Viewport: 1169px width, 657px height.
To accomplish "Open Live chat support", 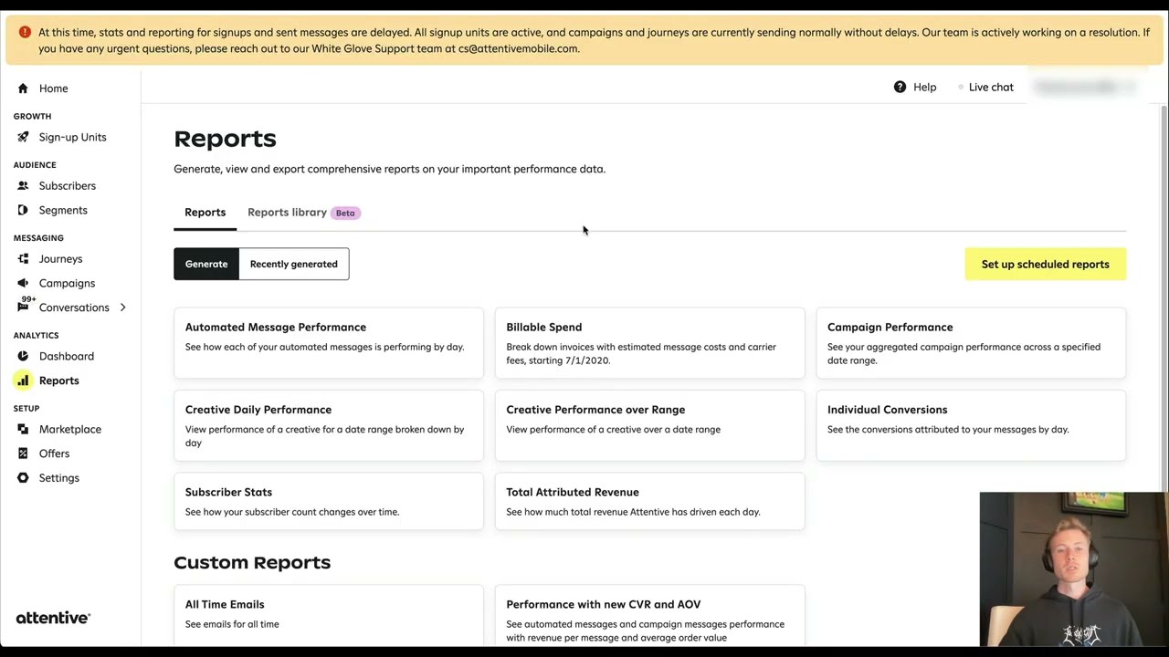I will 990,88.
